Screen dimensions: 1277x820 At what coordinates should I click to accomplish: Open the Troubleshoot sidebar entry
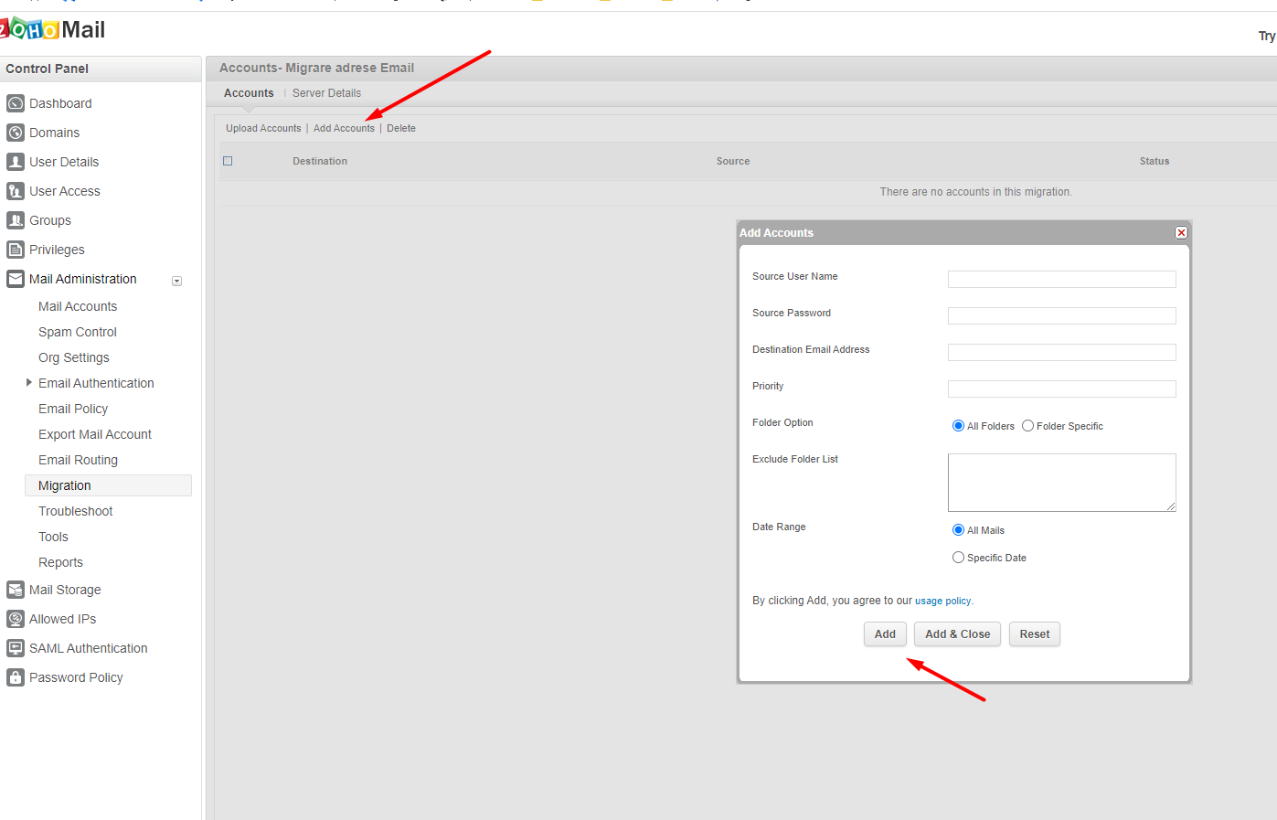tap(75, 511)
